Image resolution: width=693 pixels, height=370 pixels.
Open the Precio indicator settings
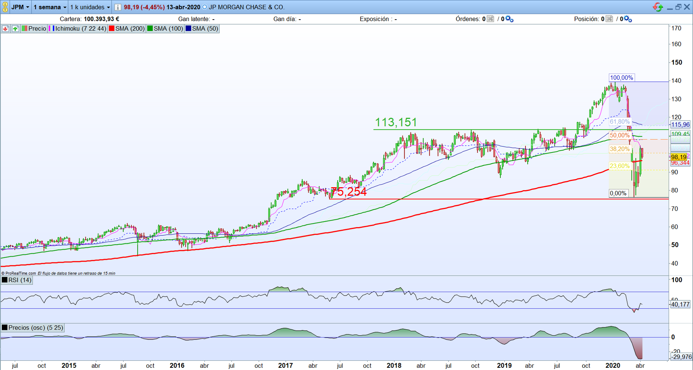(x=34, y=28)
